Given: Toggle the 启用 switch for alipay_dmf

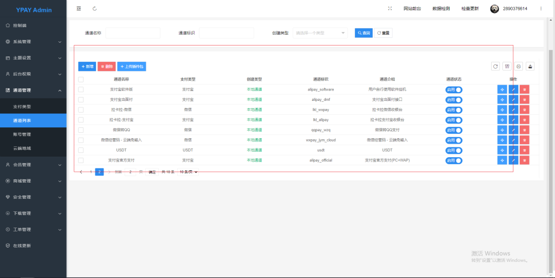Looking at the screenshot, I should [x=454, y=100].
